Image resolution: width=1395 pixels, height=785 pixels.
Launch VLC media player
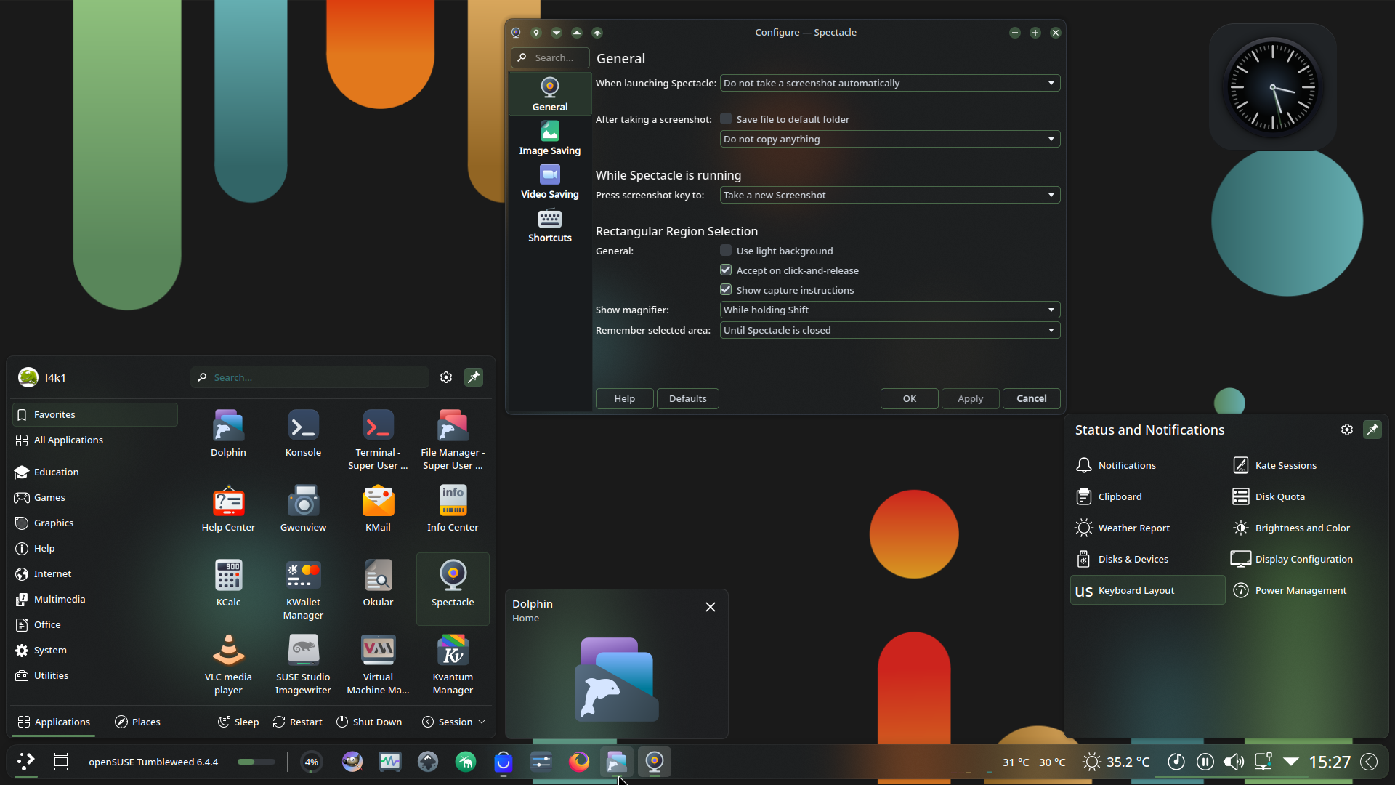click(228, 664)
